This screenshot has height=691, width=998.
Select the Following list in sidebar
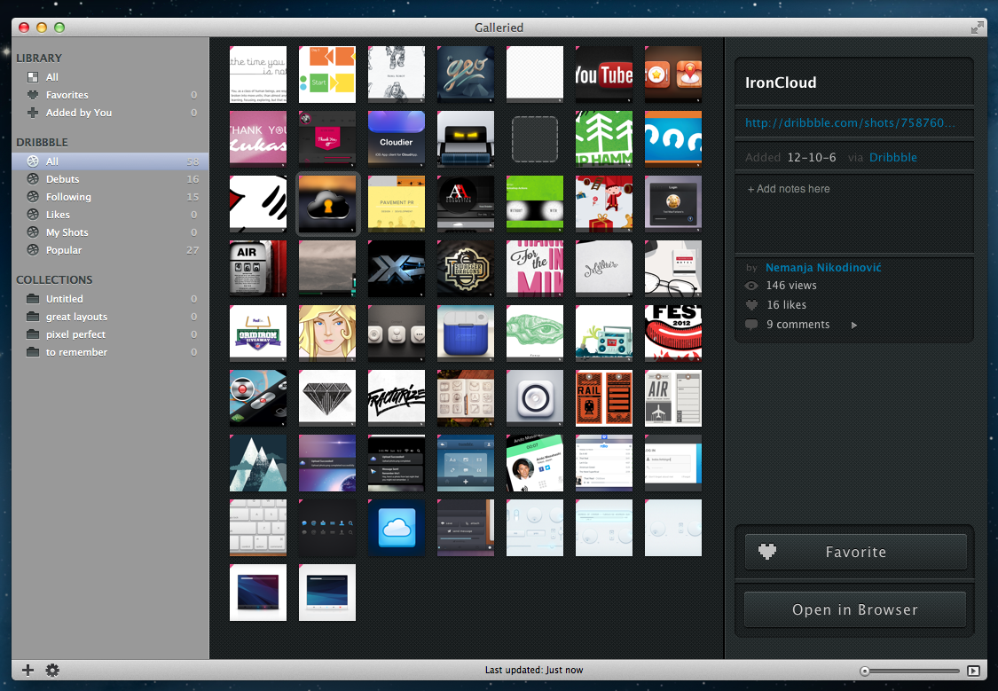(x=68, y=197)
